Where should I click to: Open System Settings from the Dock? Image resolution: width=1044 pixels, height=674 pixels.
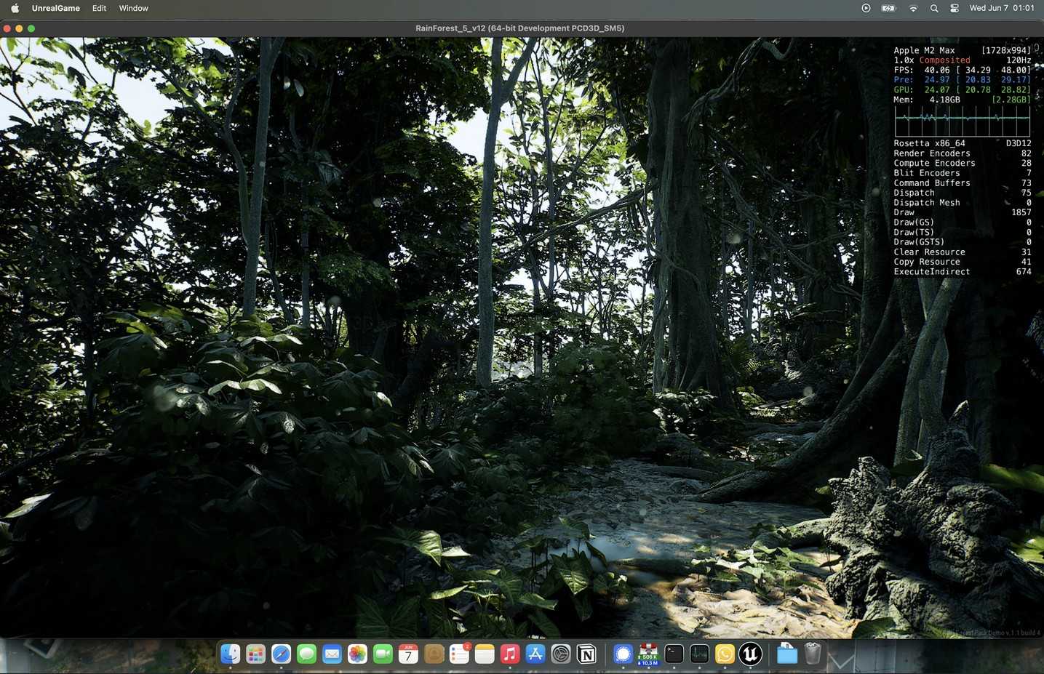(561, 654)
